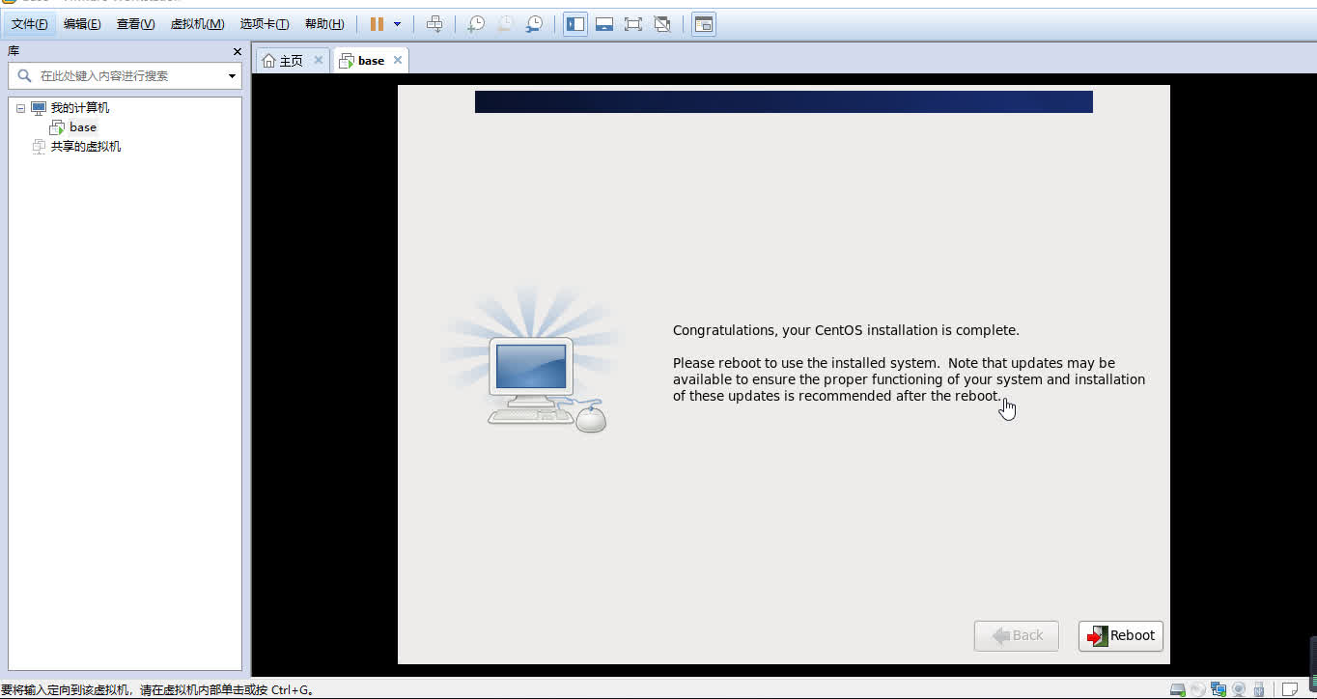This screenshot has height=699, width=1317.
Task: Click the console view icon at the toolbar end
Action: [x=704, y=24]
